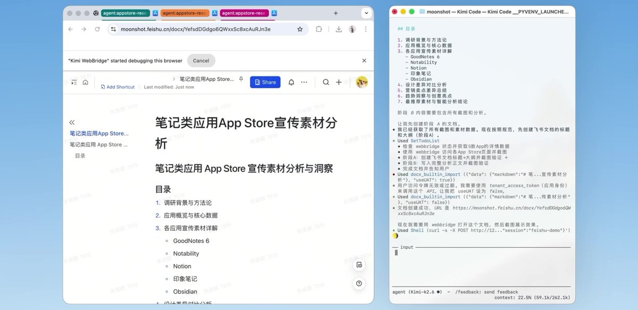
Task: Click the main document title heading
Action: [246, 133]
